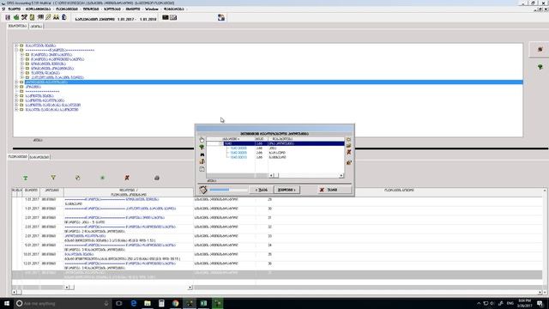Screen dimensions: 549x309
Task: Click entry number 29 in the journal table
Action: tap(269, 199)
